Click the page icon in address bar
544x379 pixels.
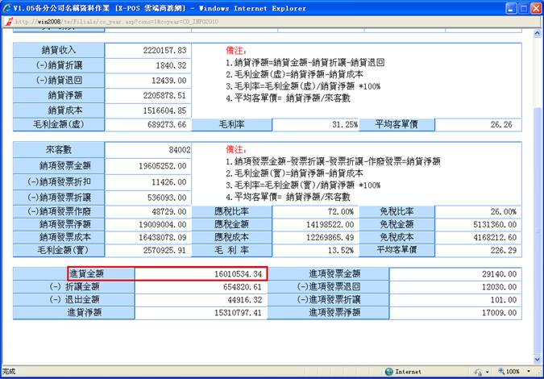pyautogui.click(x=8, y=22)
